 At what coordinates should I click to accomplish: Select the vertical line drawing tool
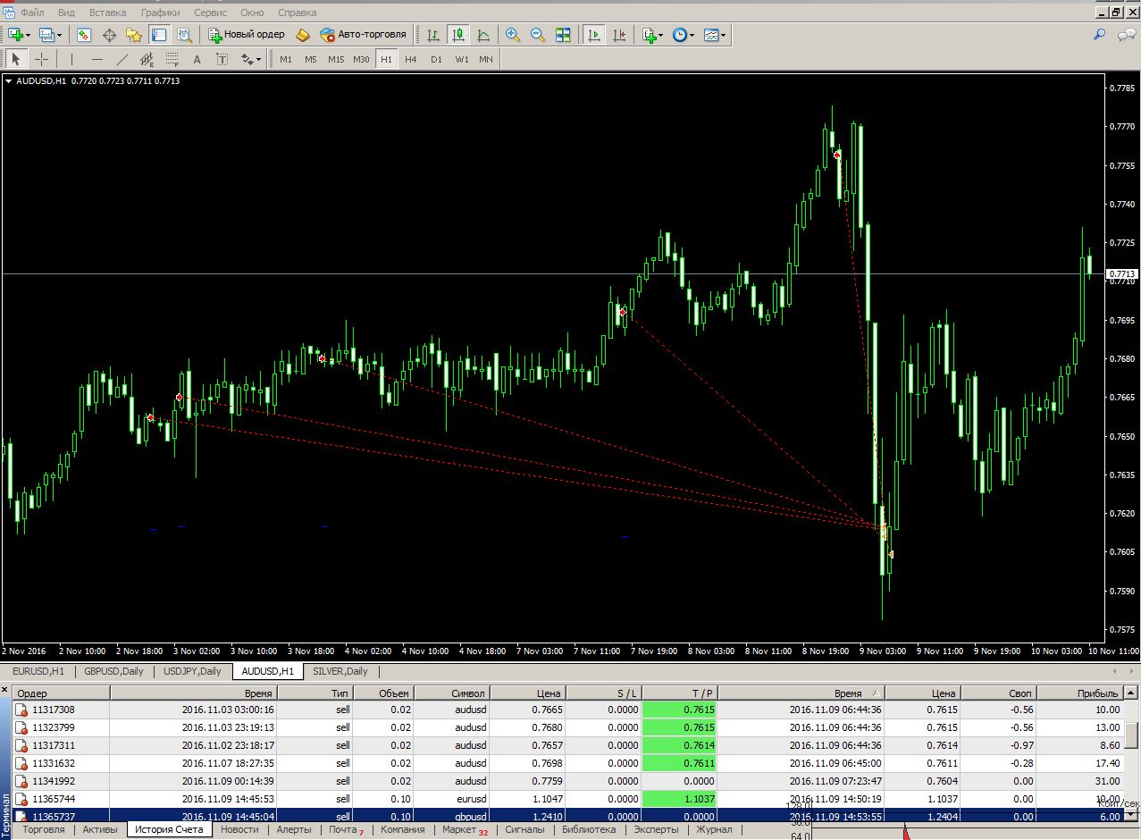click(71, 59)
